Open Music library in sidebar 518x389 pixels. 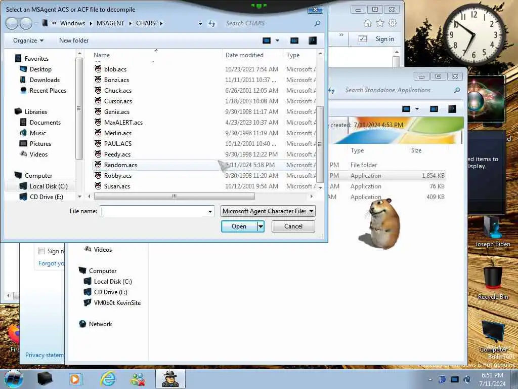coord(37,133)
